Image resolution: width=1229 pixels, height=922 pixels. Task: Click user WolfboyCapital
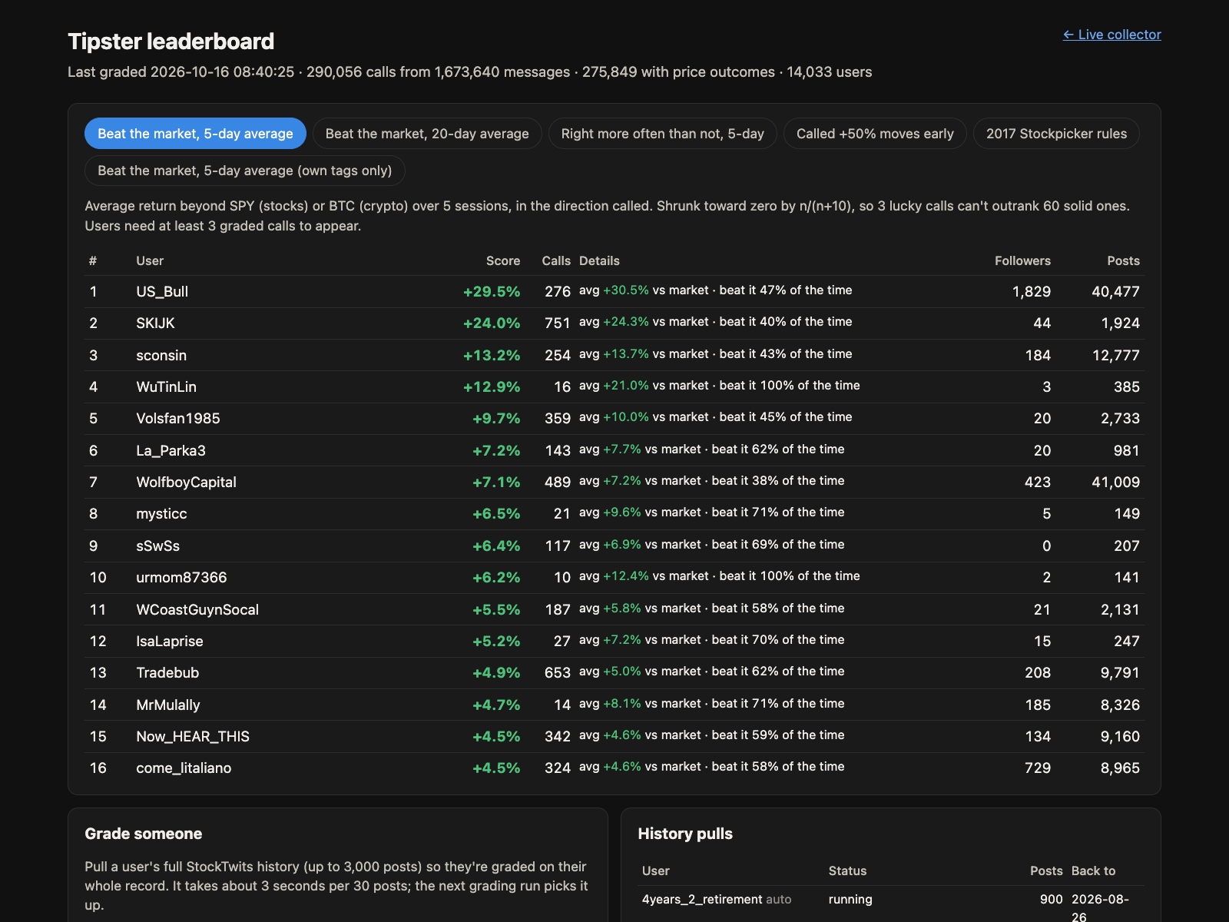point(186,483)
